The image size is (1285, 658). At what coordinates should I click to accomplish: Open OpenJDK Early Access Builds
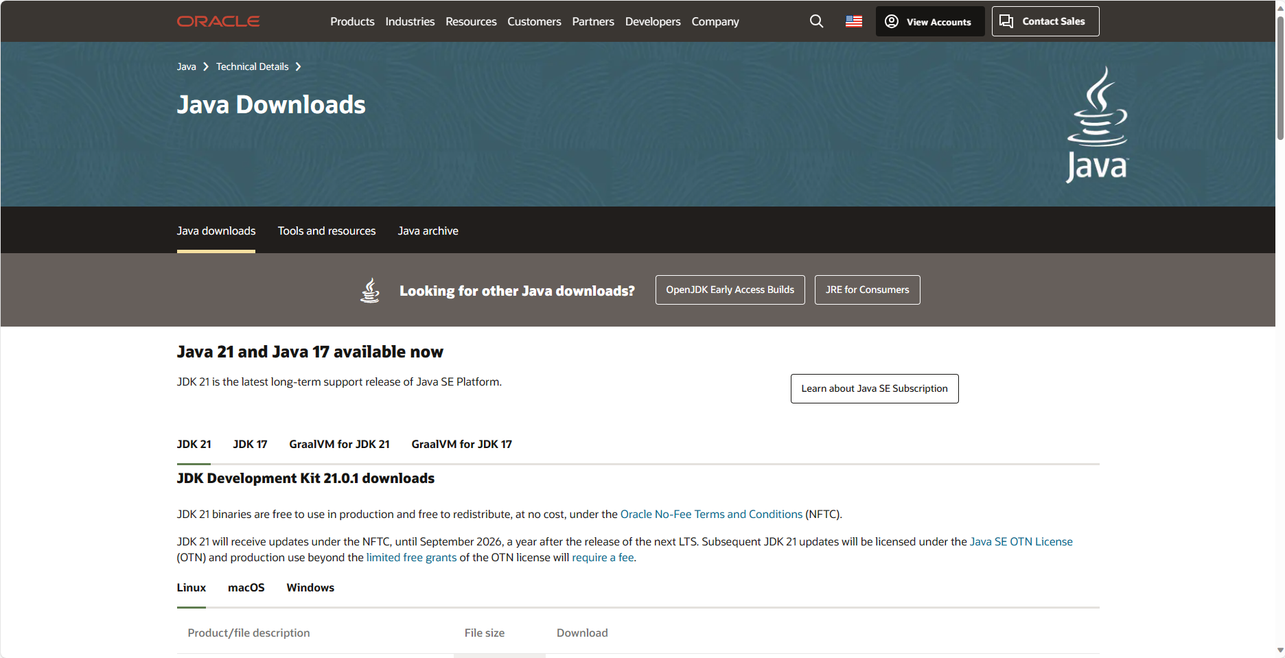click(730, 290)
